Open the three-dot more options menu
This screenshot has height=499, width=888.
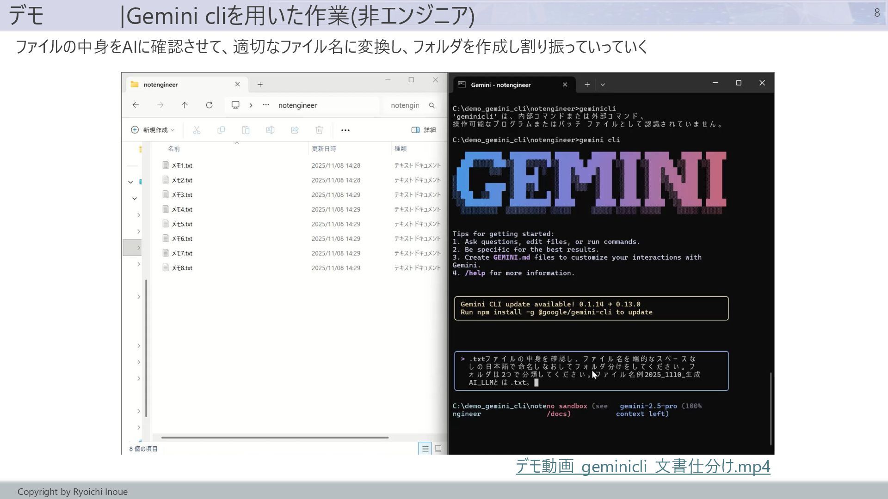point(345,130)
